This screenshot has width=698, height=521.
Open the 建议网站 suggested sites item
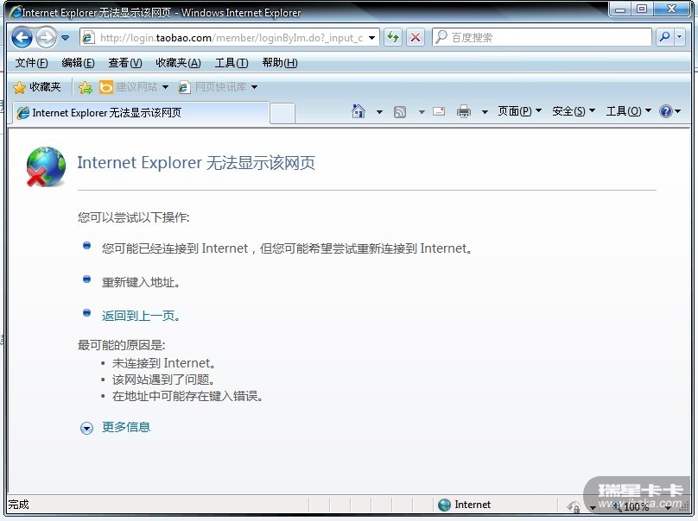(133, 87)
